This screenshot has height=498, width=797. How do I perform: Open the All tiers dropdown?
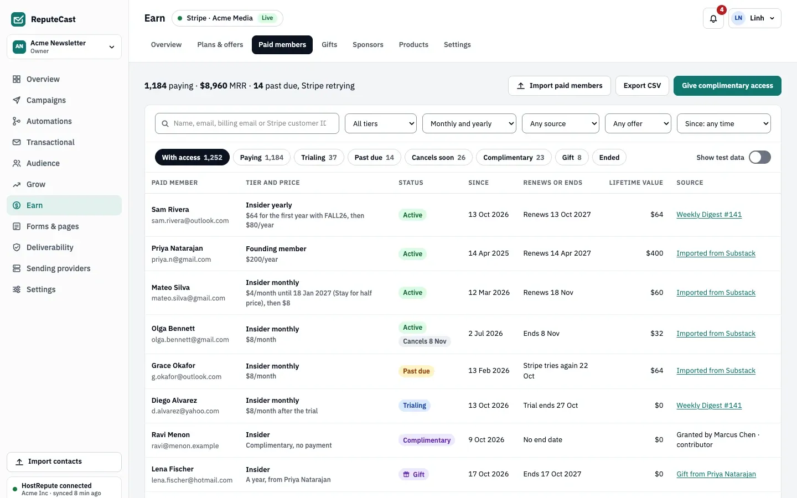pyautogui.click(x=381, y=124)
